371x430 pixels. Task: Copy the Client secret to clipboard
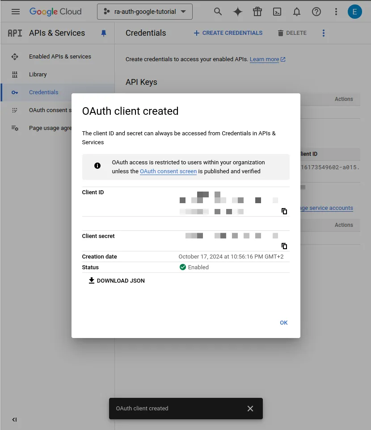(x=284, y=246)
